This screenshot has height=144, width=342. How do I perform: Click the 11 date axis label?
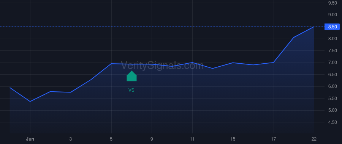(x=192, y=139)
